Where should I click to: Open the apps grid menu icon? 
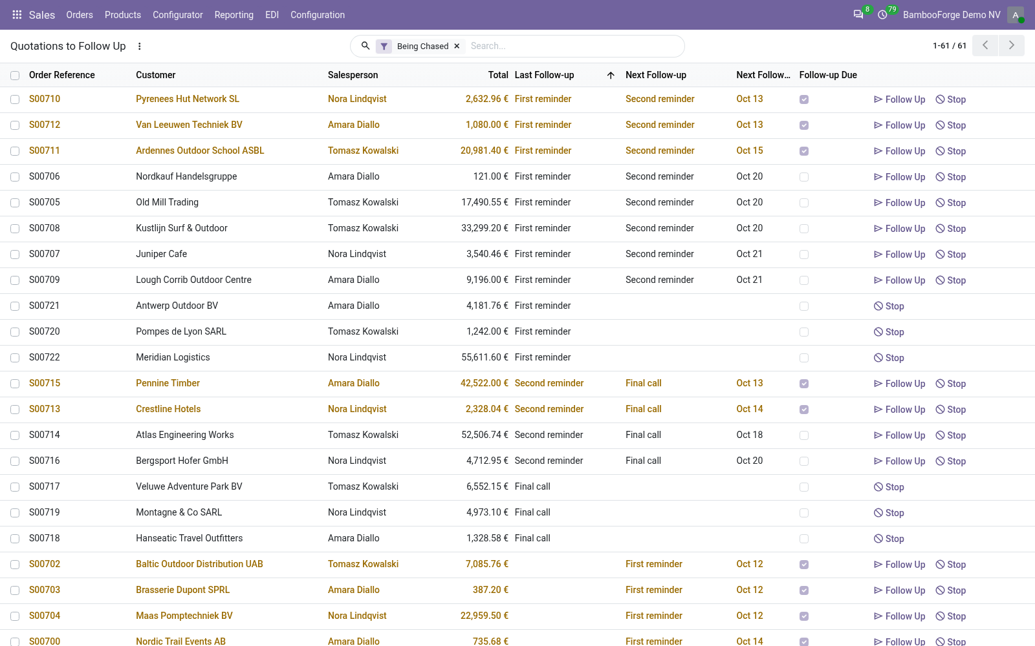click(x=17, y=14)
